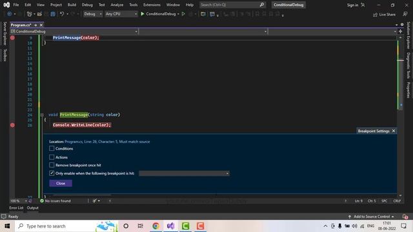The height and width of the screenshot is (232, 413).
Task: Click the Save All toolbar icon
Action: click(53, 14)
